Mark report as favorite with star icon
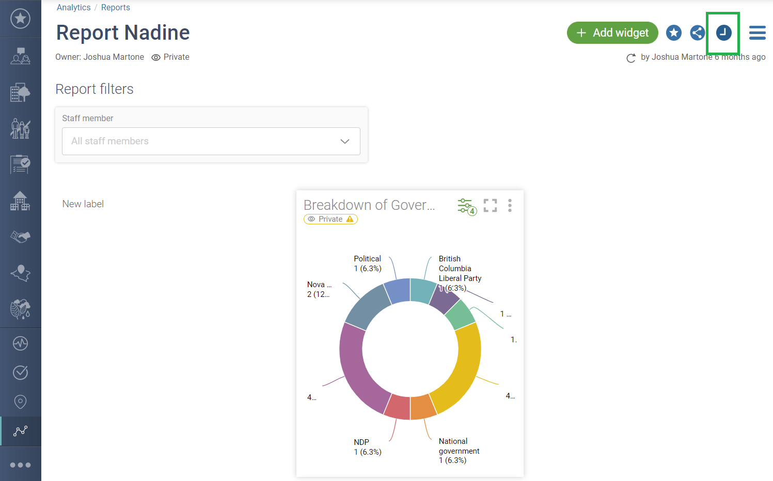 point(673,33)
